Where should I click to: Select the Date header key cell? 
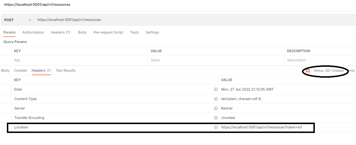pos(115,89)
